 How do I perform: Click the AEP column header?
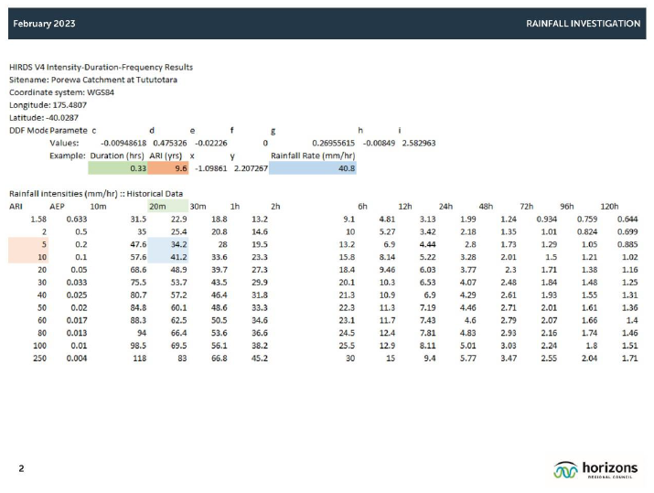pyautogui.click(x=57, y=207)
